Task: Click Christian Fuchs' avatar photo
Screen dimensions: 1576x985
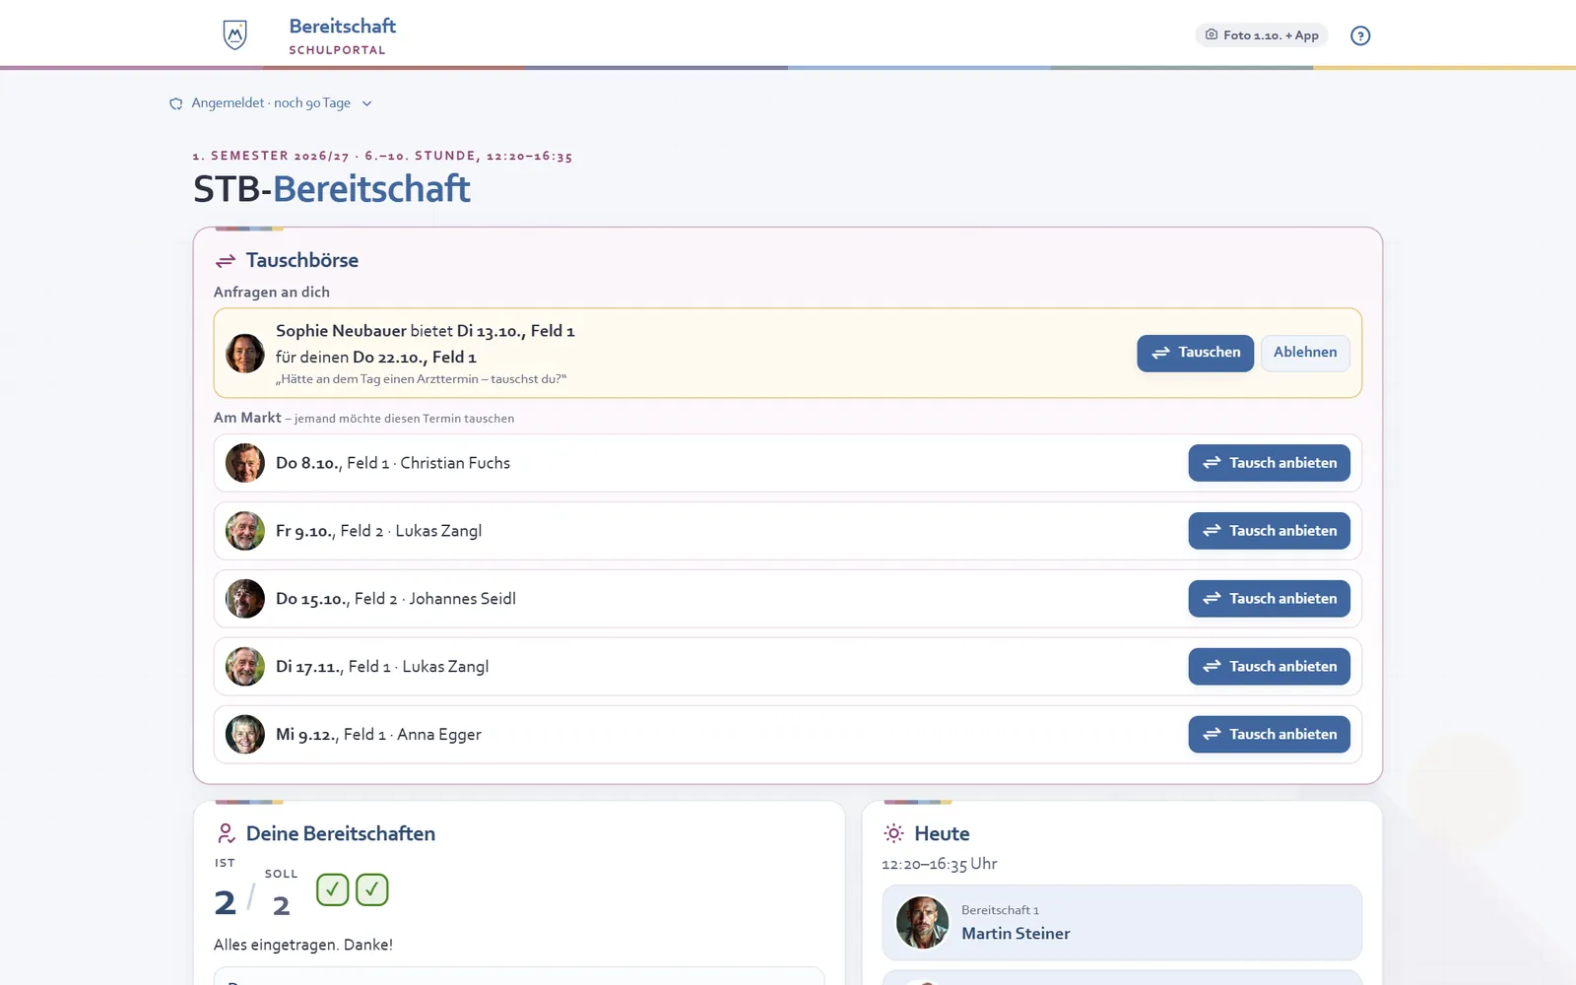Action: click(x=245, y=463)
